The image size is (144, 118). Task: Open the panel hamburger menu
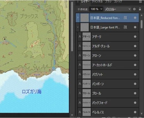coord(141,2)
